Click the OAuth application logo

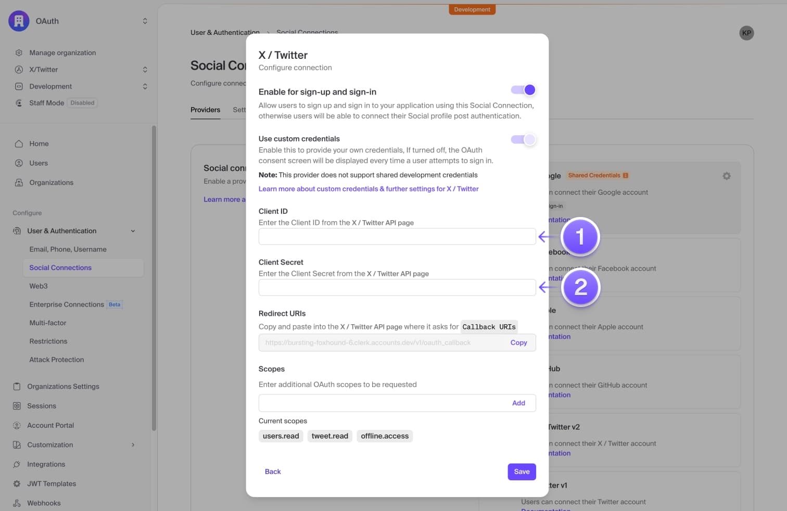(x=19, y=21)
